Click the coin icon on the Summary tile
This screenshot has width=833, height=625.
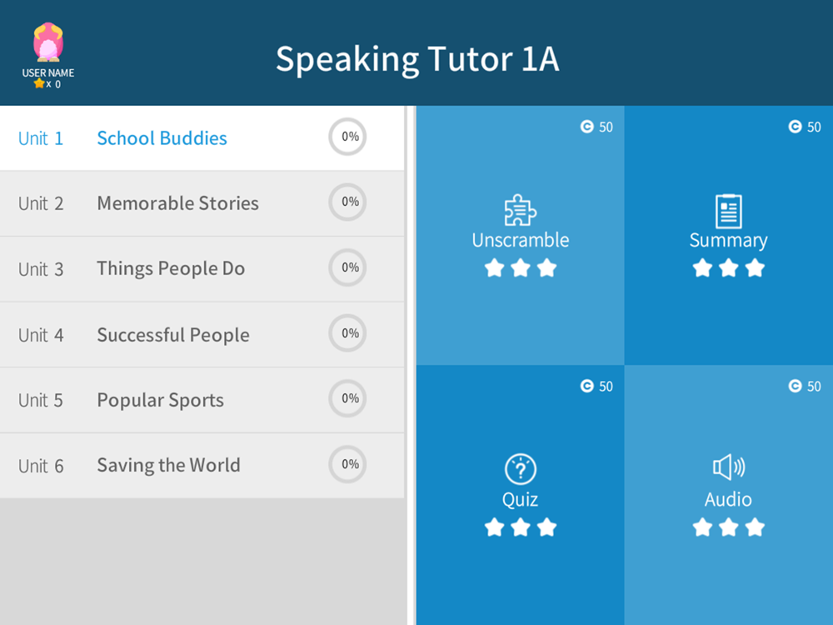coord(795,127)
